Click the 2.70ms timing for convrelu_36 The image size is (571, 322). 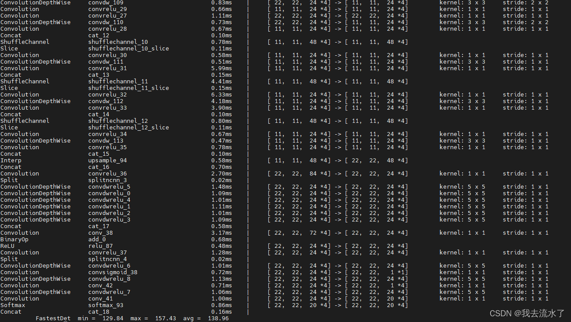(x=222, y=174)
